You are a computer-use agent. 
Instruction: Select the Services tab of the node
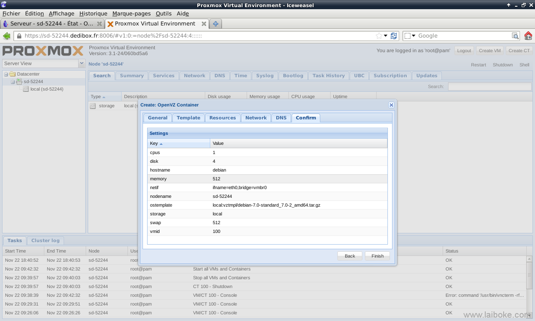[164, 76]
